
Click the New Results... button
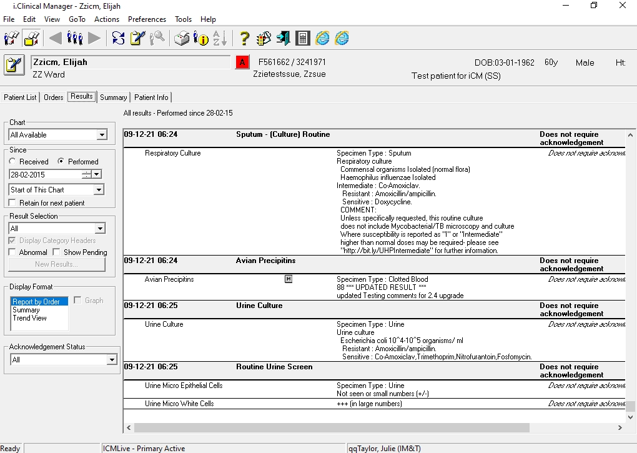56,264
